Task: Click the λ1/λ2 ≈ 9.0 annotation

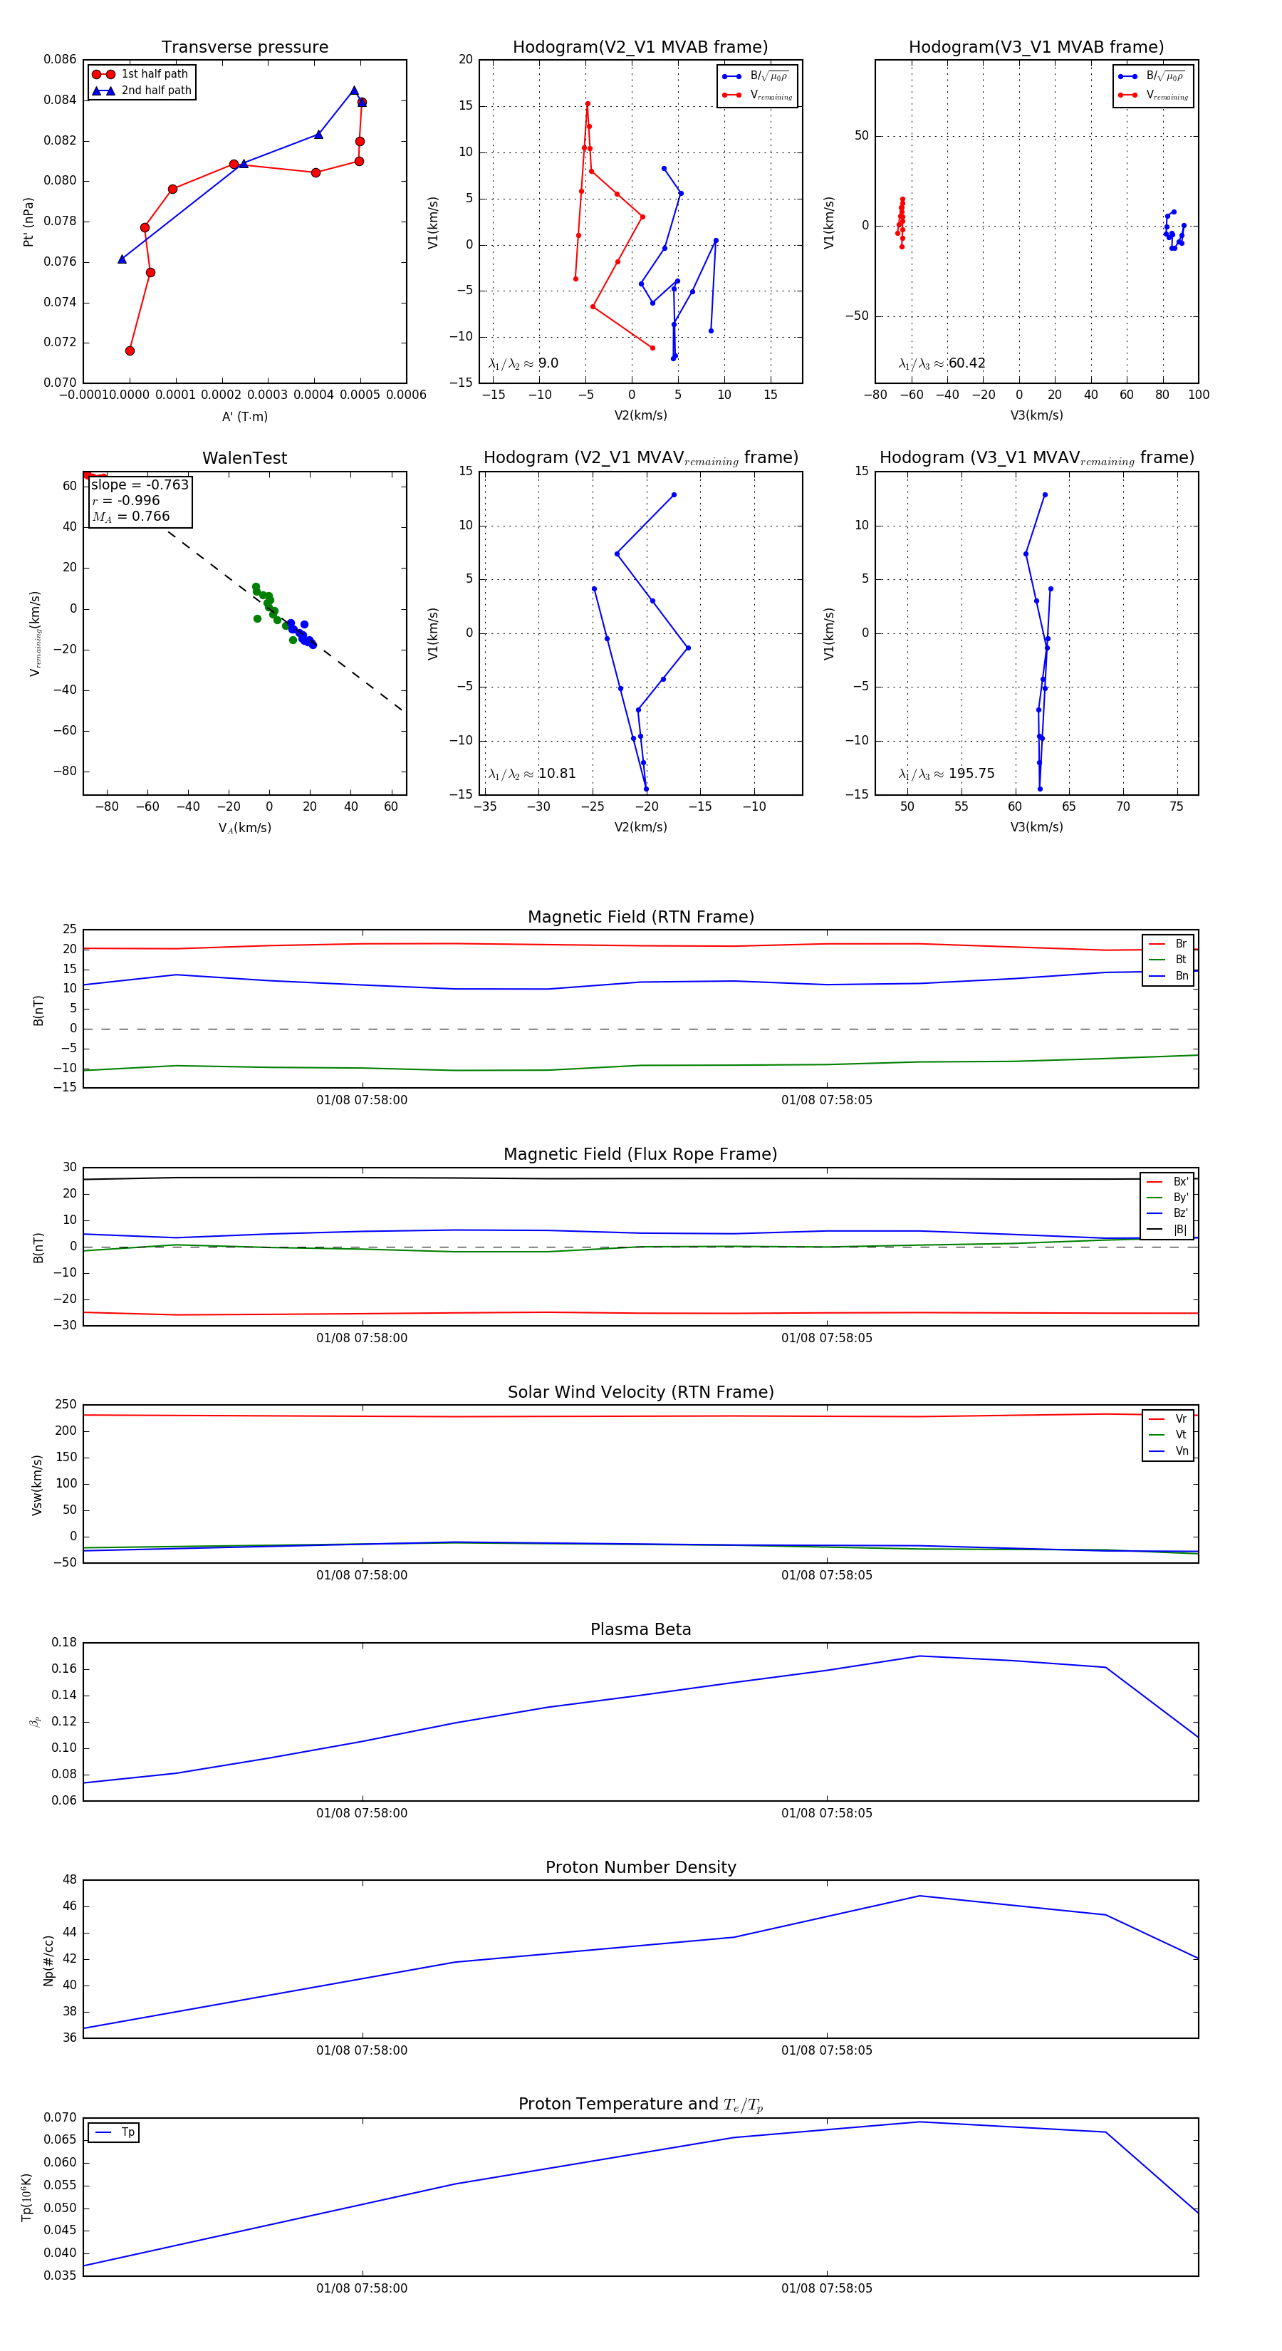Action: click(x=523, y=363)
